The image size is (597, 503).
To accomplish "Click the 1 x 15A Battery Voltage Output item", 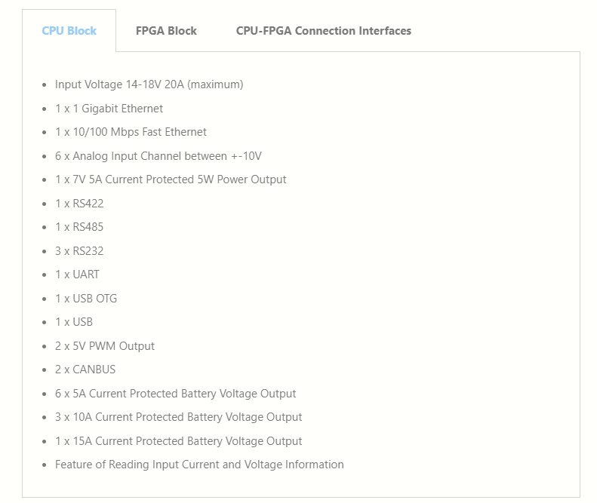I will pos(178,441).
